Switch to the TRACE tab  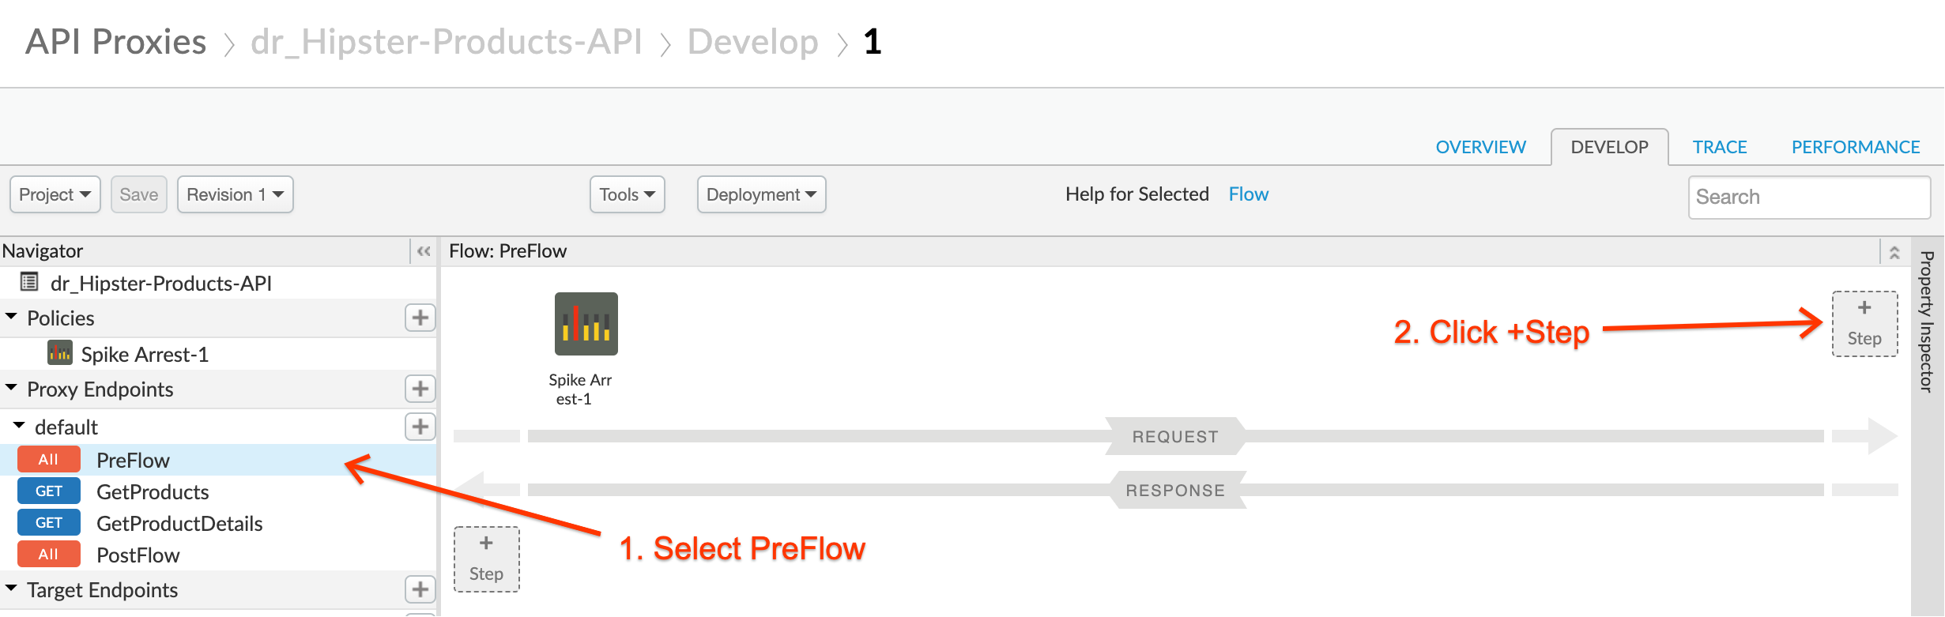(x=1719, y=147)
